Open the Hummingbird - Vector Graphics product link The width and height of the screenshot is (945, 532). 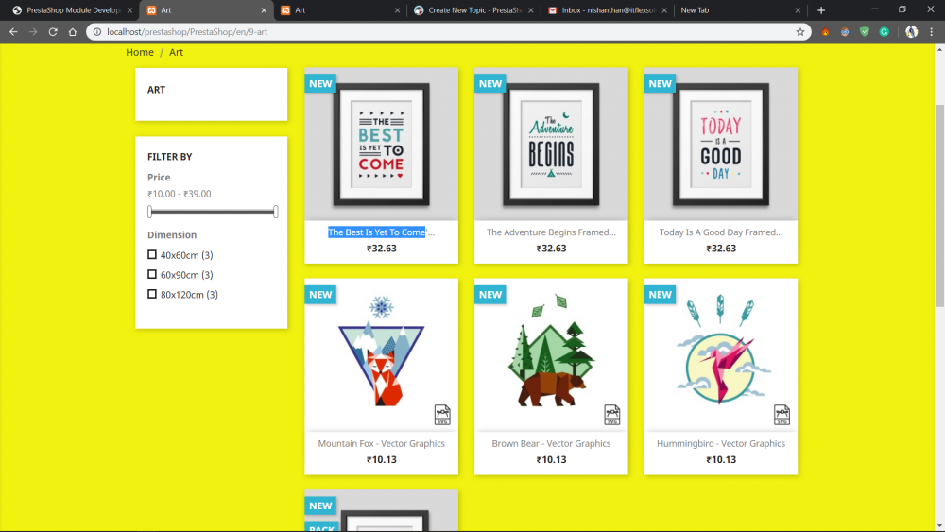pyautogui.click(x=721, y=443)
